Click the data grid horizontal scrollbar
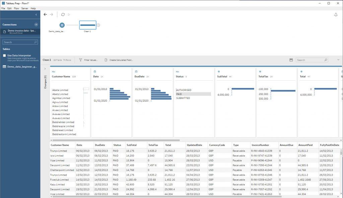 coord(167,196)
